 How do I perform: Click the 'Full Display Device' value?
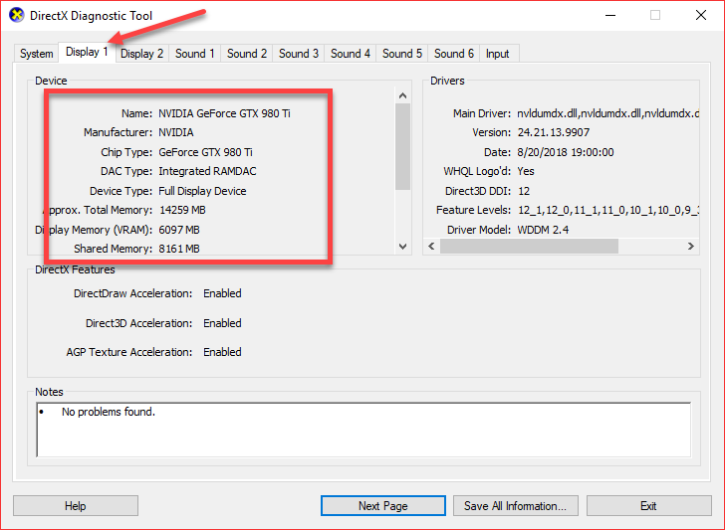click(202, 191)
